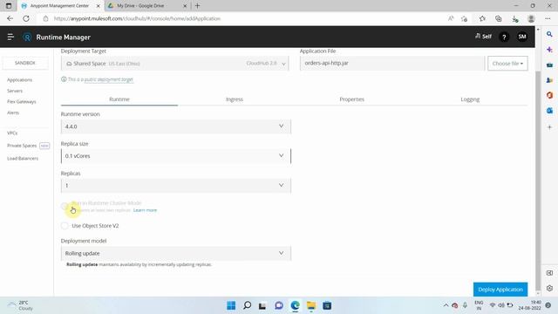Switch to the Properties tab
Viewport: 558px width, 314px height.
click(x=351, y=99)
